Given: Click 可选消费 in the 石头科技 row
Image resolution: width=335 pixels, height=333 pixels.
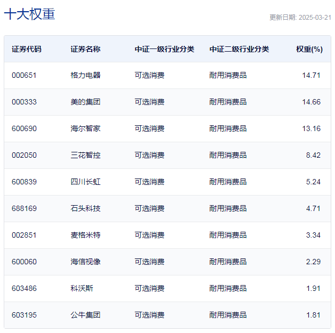Looking at the screenshot, I should click(149, 208).
